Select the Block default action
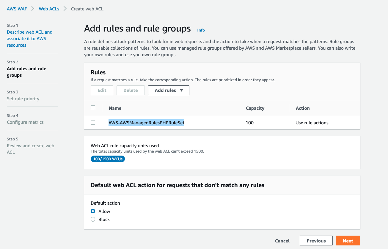Screen dimensions: 388x249 tap(93, 219)
